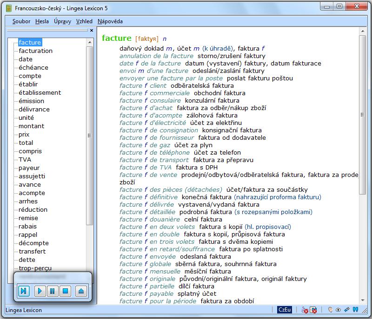372x319 pixels.
Task: Open the Hesla menu
Action: point(42,21)
